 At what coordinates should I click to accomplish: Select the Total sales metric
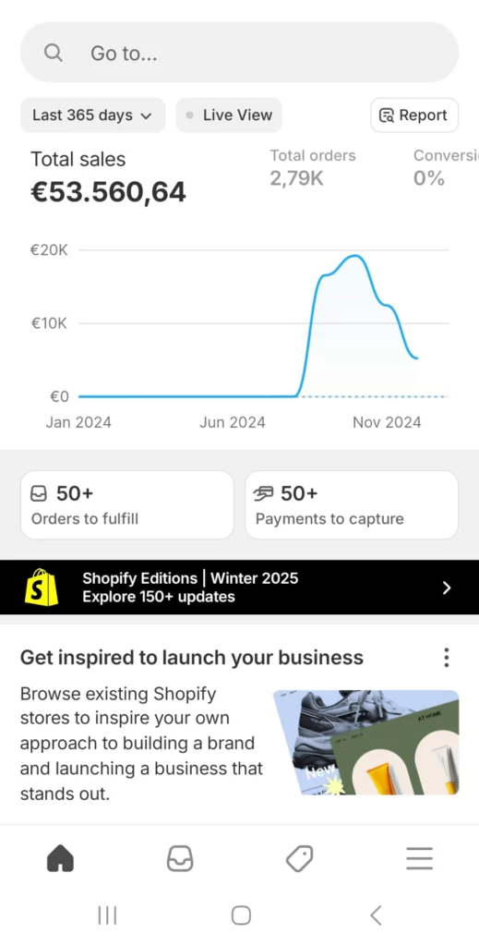[x=109, y=176]
